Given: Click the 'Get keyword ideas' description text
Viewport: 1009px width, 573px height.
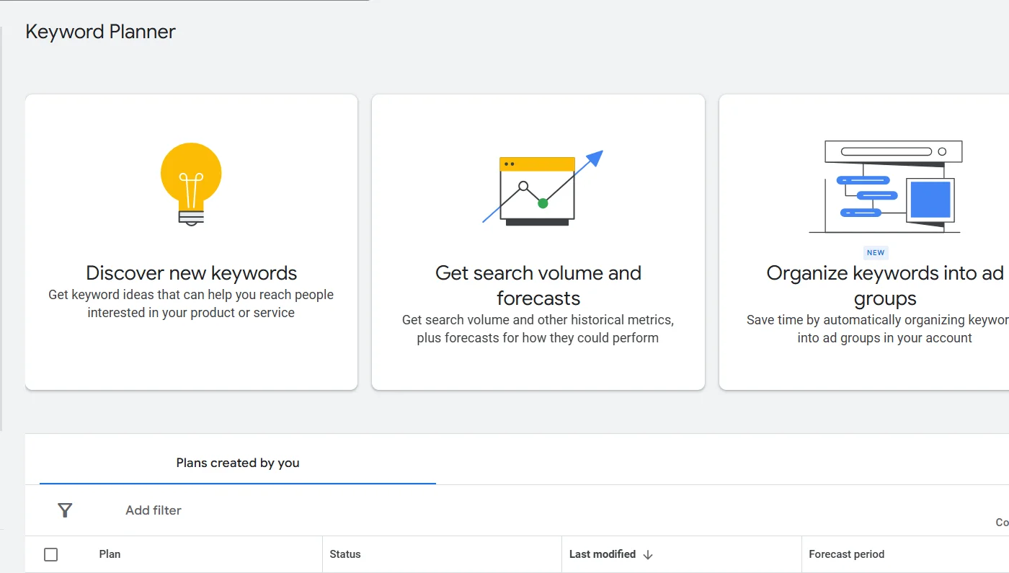Looking at the screenshot, I should point(191,303).
